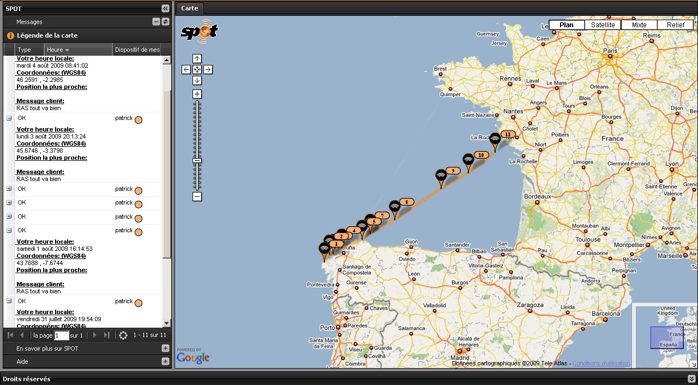Switch map to Satellite view

pos(603,25)
